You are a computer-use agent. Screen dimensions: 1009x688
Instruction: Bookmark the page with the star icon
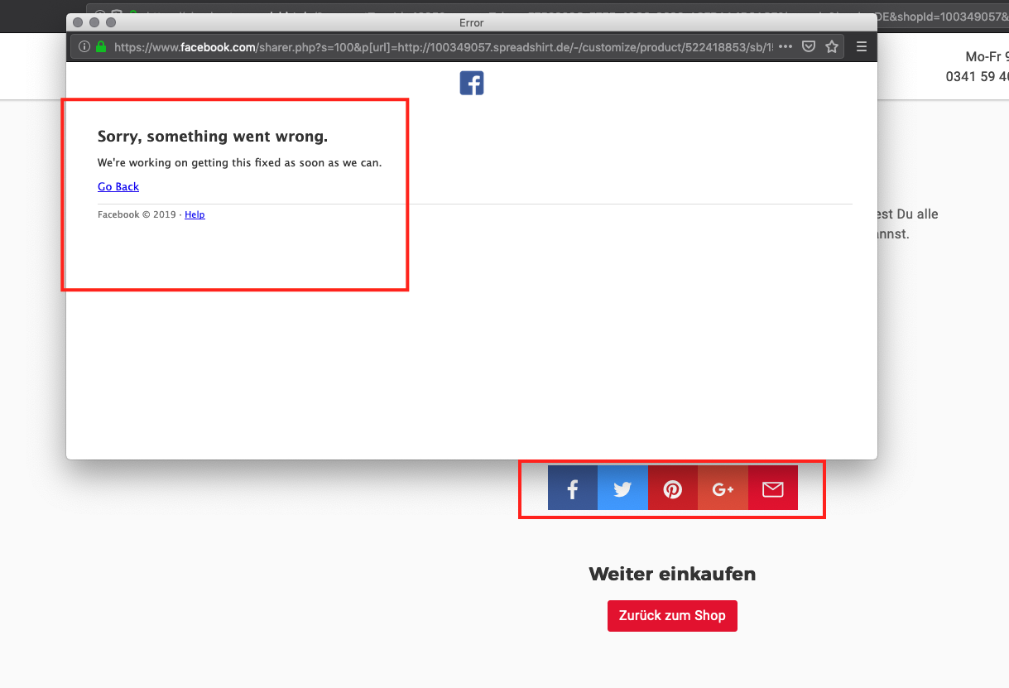(x=832, y=47)
